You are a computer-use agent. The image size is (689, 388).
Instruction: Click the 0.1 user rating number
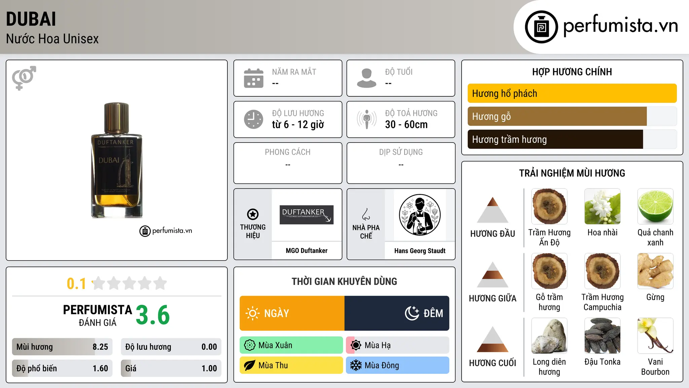click(76, 284)
